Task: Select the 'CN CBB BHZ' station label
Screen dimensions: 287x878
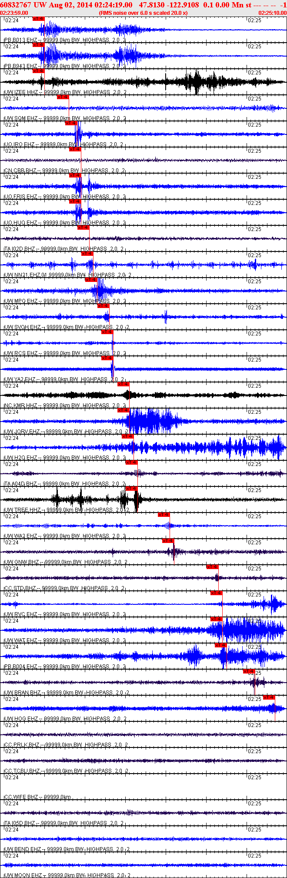Action: click(x=20, y=171)
